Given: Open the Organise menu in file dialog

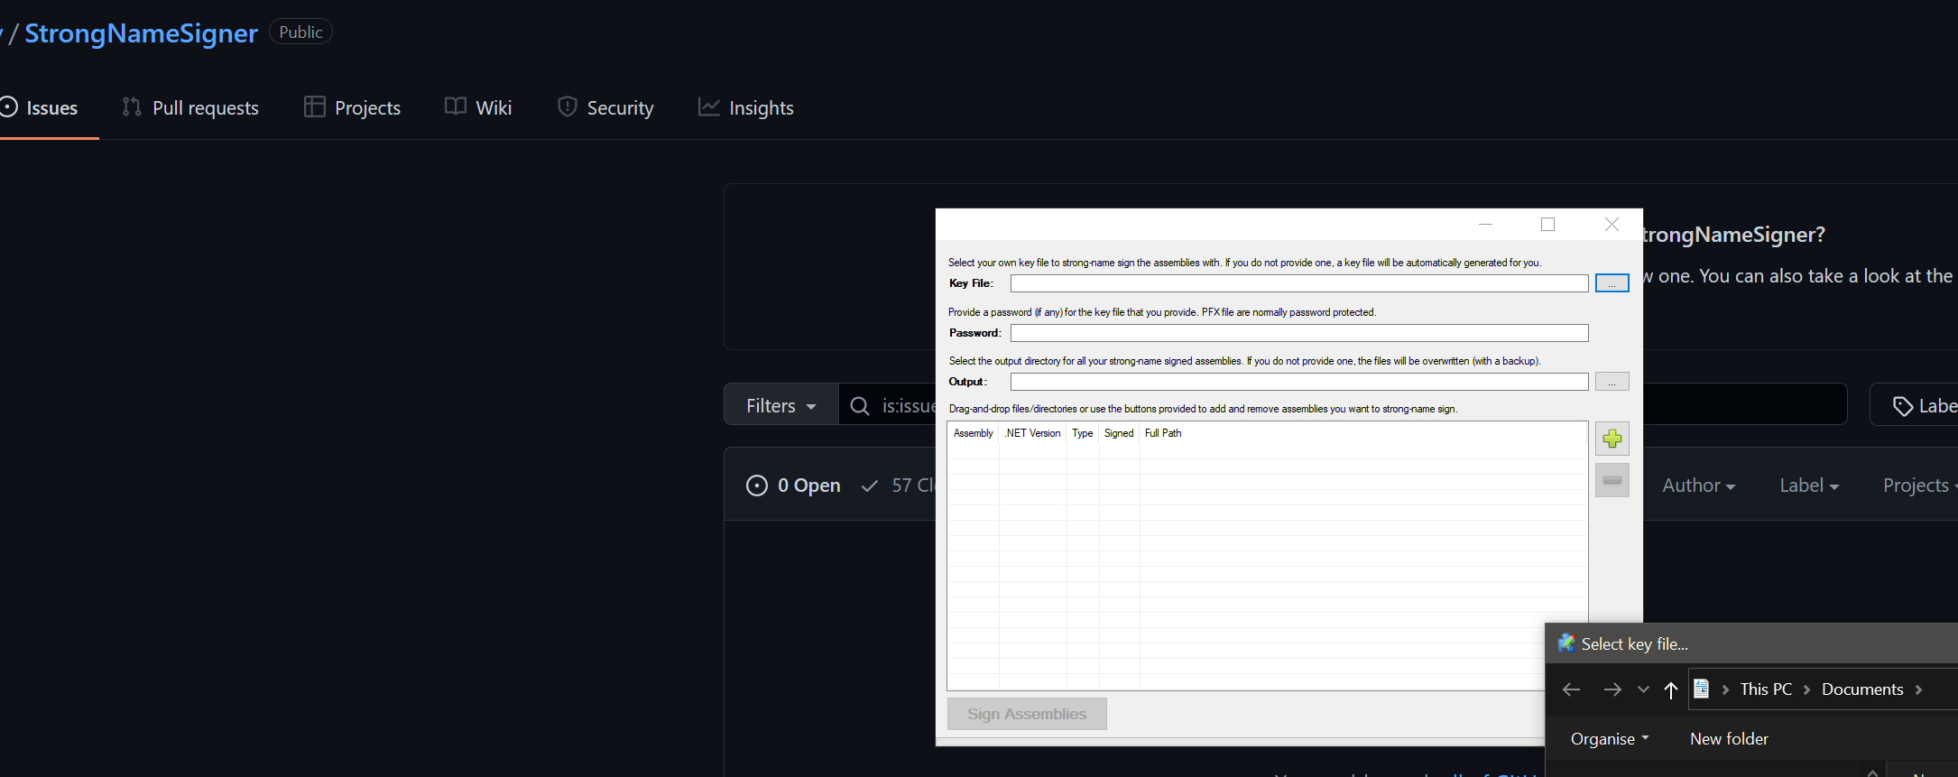Looking at the screenshot, I should point(1610,738).
